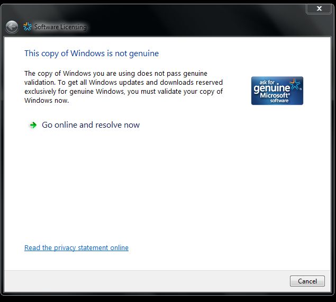Choose Go online and resolve now
This screenshot has height=302, width=336.
(90, 125)
